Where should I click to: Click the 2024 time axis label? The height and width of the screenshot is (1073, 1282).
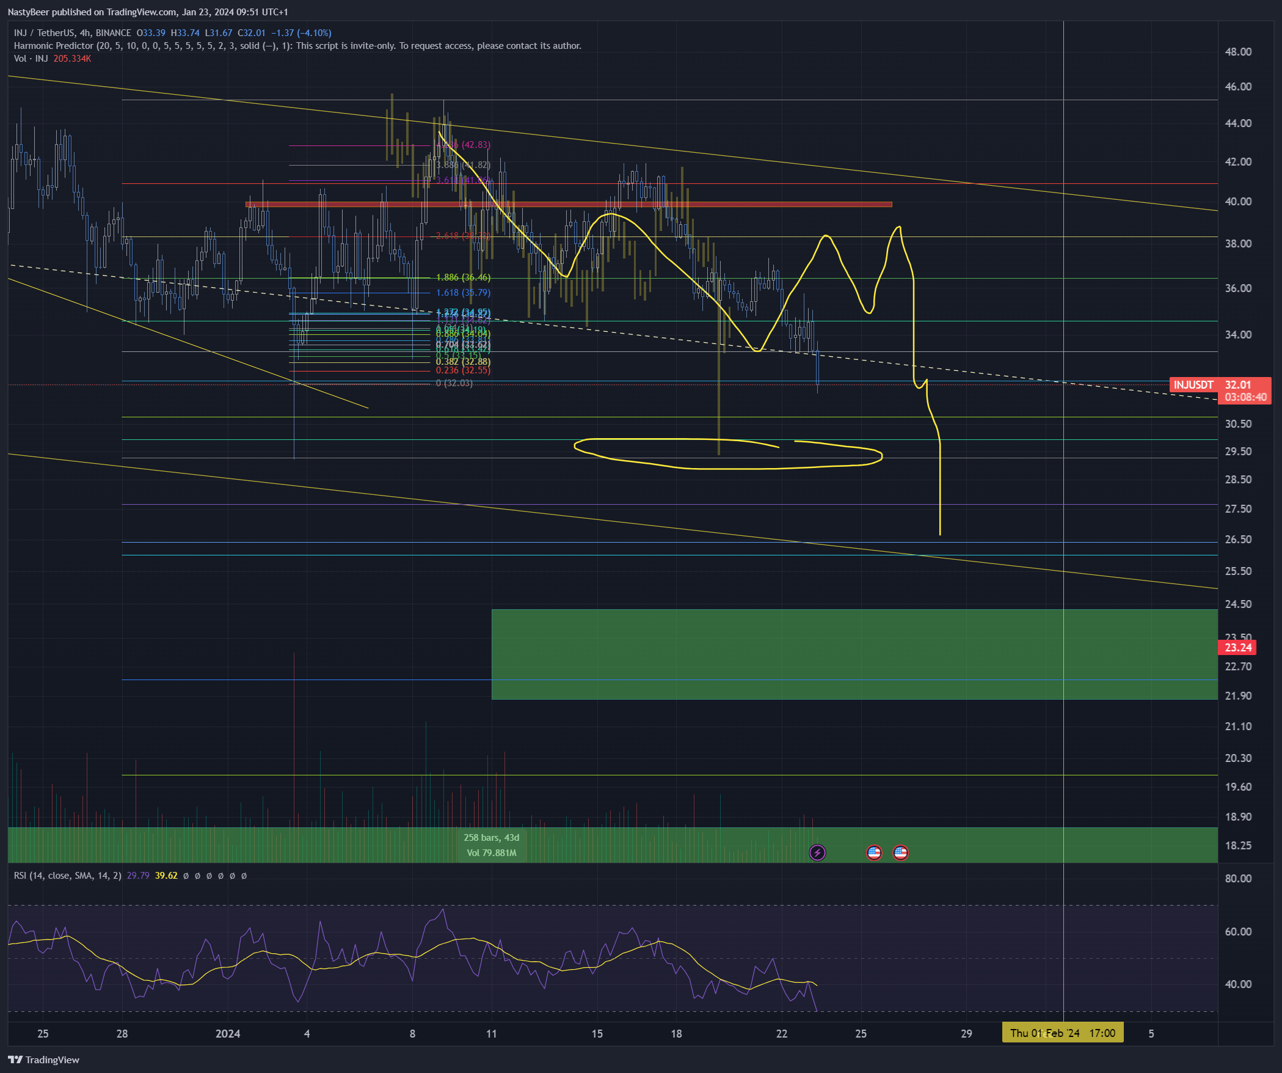point(228,1034)
